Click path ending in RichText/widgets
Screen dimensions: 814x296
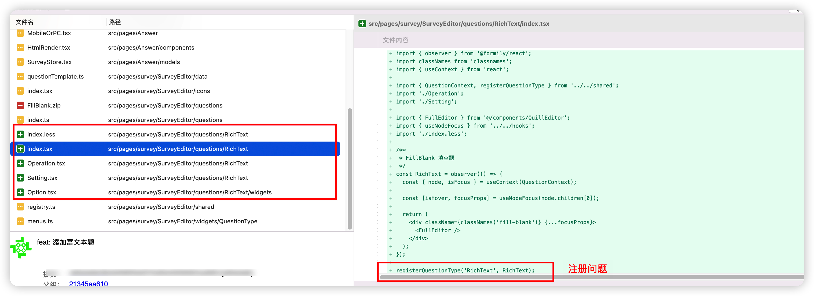point(190,193)
